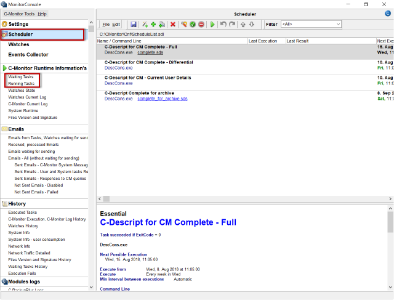The width and height of the screenshot is (394, 300).
Task: Click the green check enable task icon
Action: [193, 25]
